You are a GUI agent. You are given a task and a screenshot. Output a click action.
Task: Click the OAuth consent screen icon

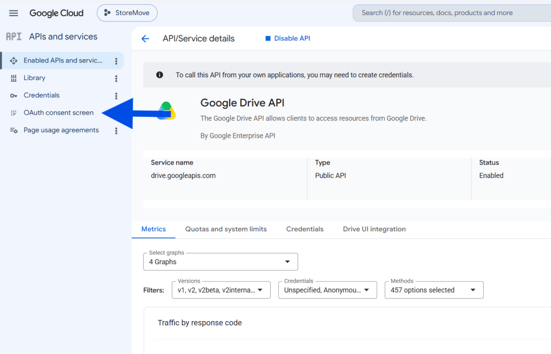point(13,113)
